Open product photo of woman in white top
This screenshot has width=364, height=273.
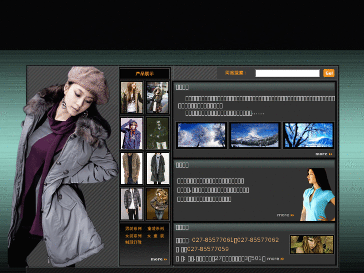(132, 98)
